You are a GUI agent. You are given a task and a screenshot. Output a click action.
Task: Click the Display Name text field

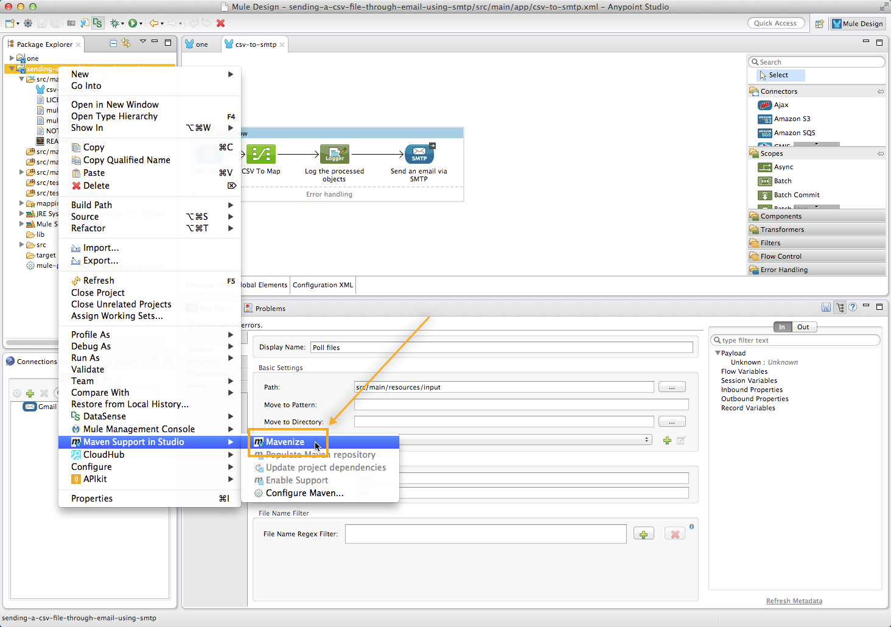501,348
